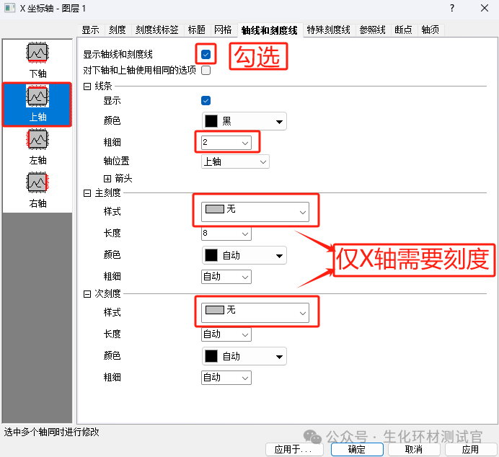Select the 下轴 (bottom axis) icon

tap(37, 60)
